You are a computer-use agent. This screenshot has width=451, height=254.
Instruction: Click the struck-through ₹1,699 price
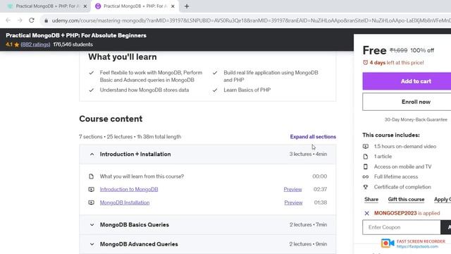[x=398, y=50]
